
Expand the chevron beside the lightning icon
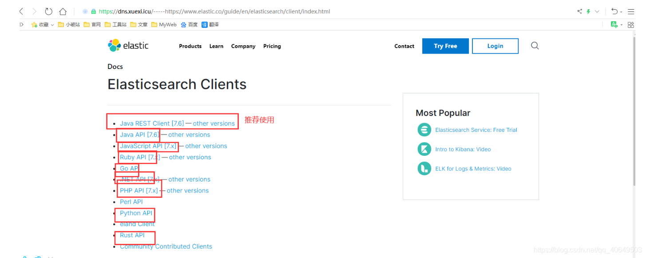(597, 12)
